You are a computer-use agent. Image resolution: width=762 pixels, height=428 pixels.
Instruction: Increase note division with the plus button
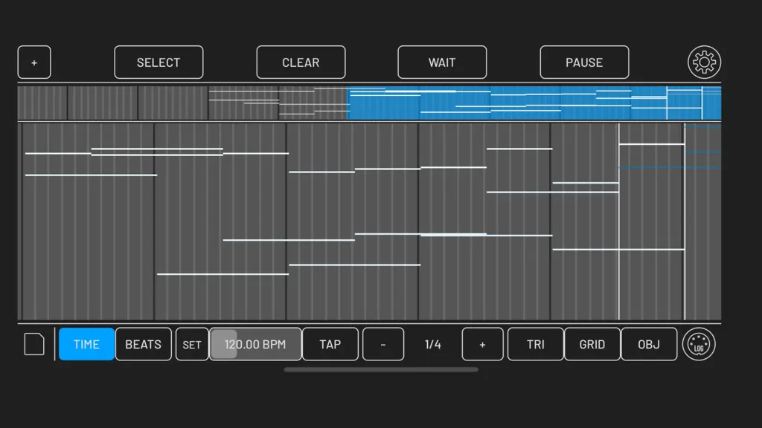[482, 344]
